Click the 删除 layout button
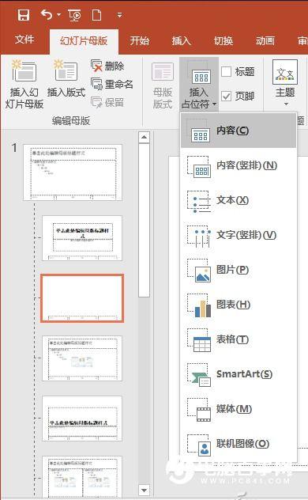This screenshot has width=308, height=500. 107,66
